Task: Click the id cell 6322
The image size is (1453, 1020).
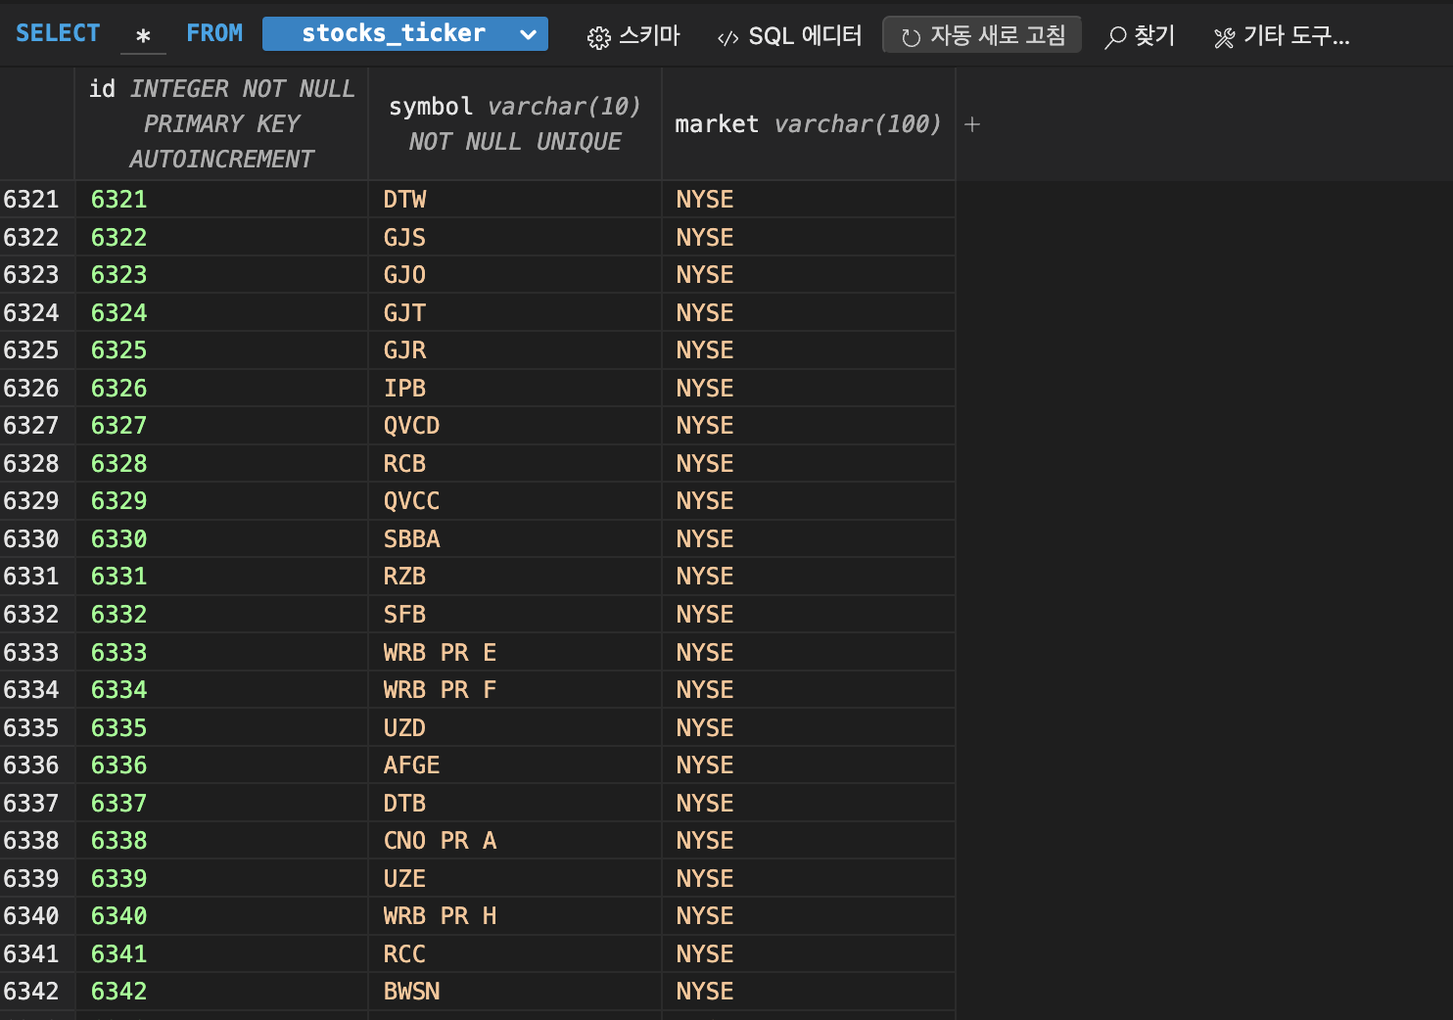Action: click(x=221, y=238)
